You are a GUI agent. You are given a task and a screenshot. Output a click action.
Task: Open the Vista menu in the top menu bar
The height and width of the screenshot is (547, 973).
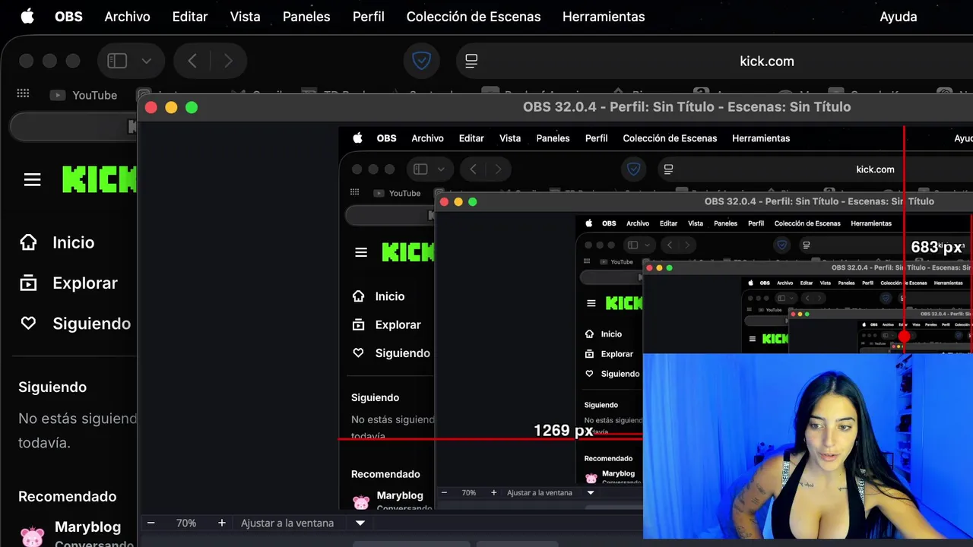[x=245, y=17]
